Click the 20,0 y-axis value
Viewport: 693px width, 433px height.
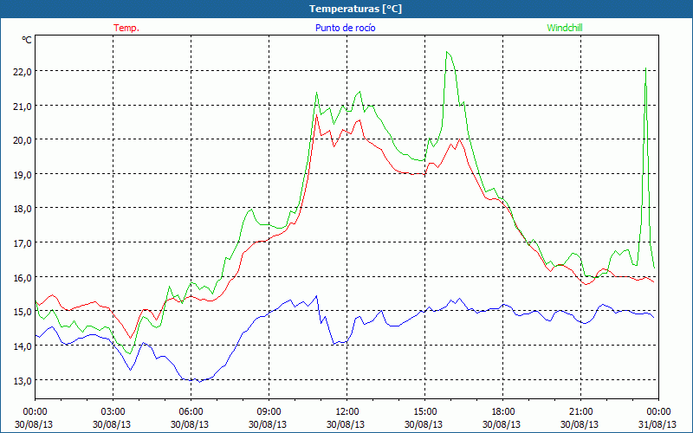coord(23,139)
